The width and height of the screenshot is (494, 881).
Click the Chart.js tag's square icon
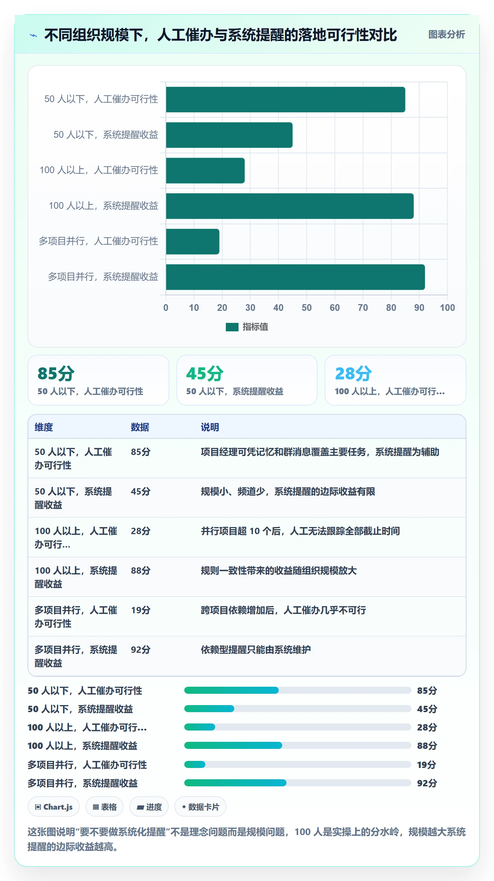tap(38, 807)
